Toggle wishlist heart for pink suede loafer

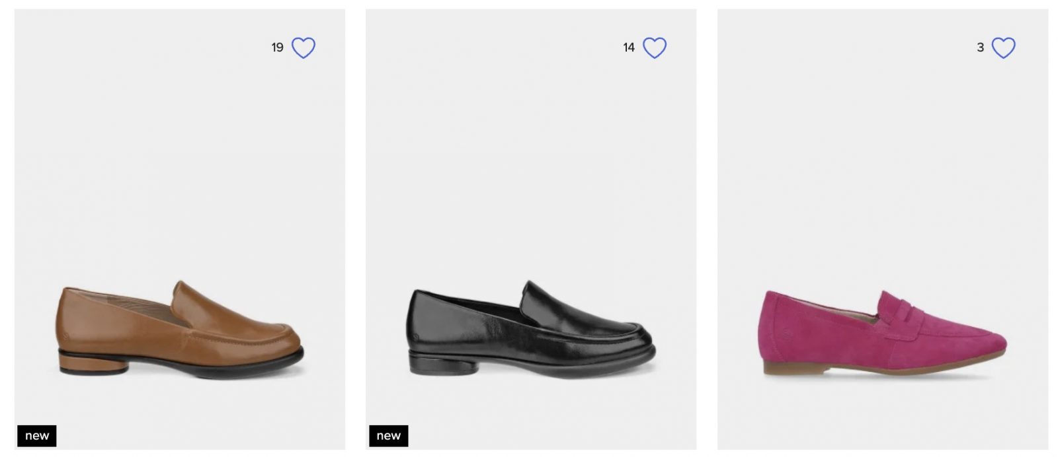1003,48
